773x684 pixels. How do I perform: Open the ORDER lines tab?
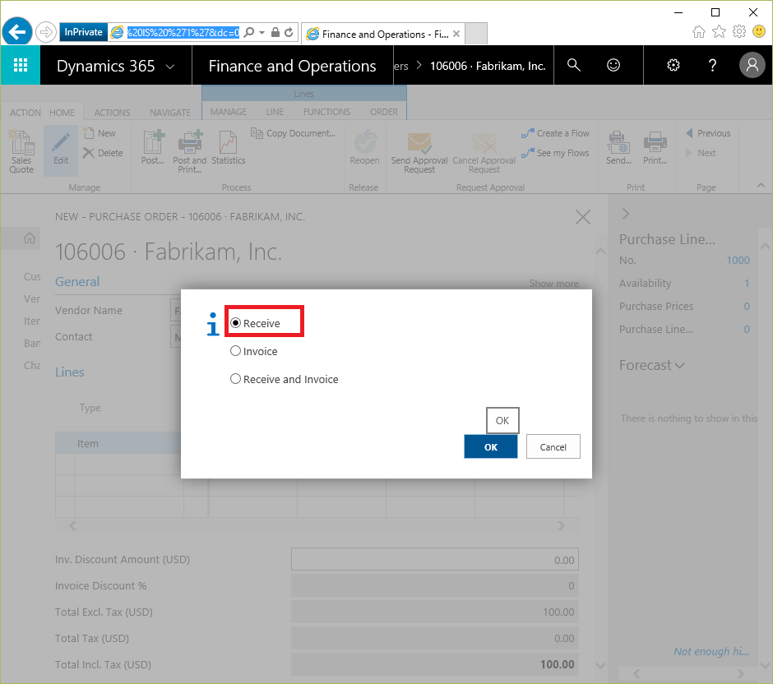pyautogui.click(x=383, y=112)
